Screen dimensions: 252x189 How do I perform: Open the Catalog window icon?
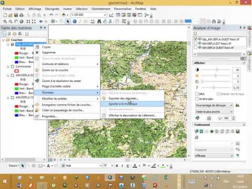coord(123,15)
